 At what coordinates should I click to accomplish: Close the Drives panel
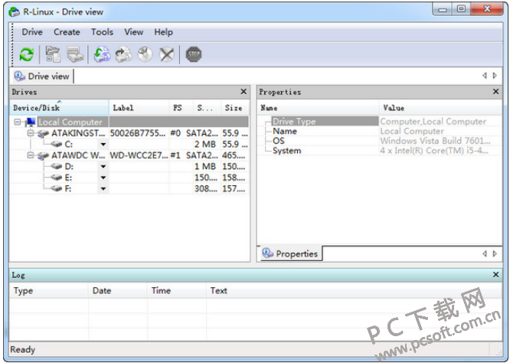[244, 92]
